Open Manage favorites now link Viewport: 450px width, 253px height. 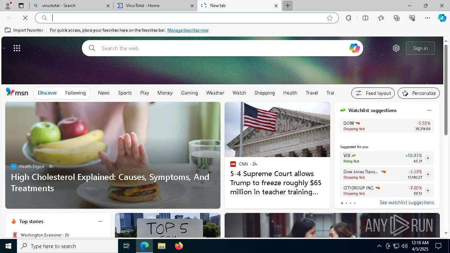click(x=188, y=30)
